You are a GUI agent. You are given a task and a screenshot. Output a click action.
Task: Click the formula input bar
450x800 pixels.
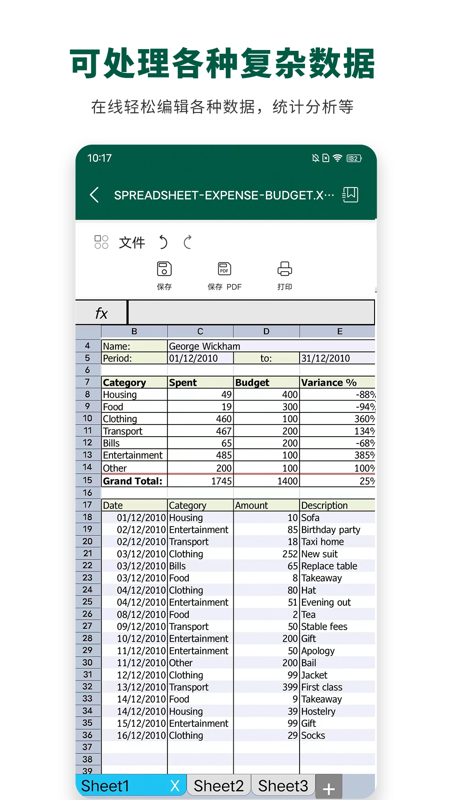251,312
